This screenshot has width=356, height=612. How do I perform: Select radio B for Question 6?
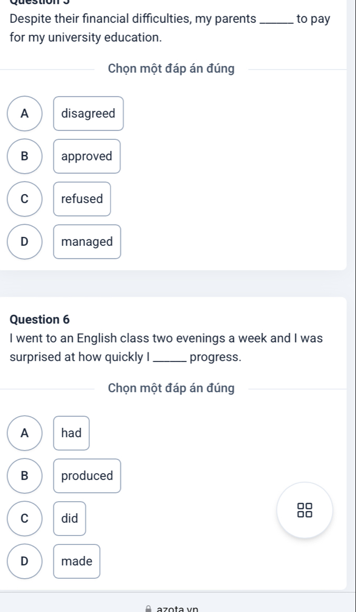click(x=25, y=476)
